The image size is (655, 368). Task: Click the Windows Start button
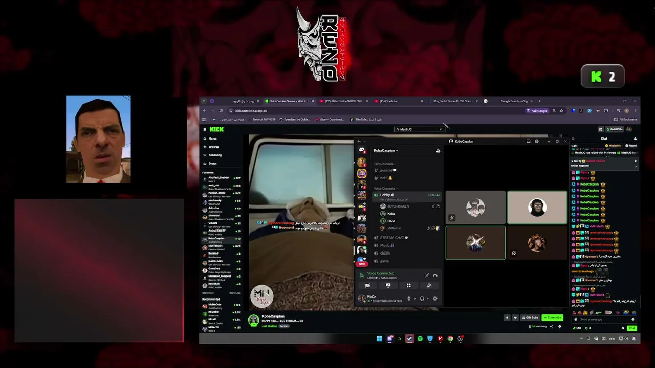(x=379, y=338)
